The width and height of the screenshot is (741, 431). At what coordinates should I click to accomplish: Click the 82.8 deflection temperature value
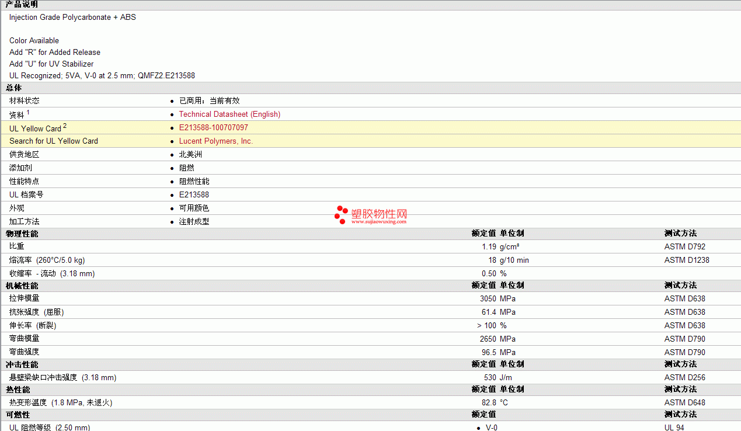click(489, 403)
